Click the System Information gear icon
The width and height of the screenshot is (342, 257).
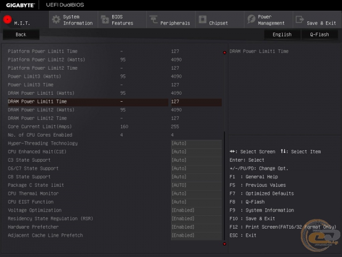pyautogui.click(x=56, y=20)
